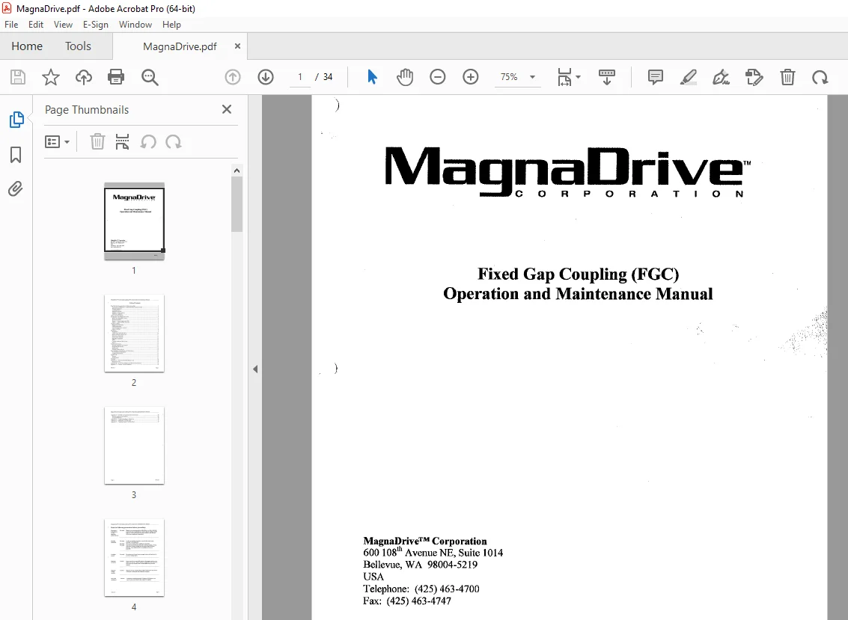
Task: Switch to the Home tab
Action: tap(27, 46)
